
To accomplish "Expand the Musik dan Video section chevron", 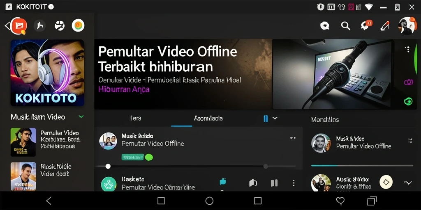I will tap(81, 116).
